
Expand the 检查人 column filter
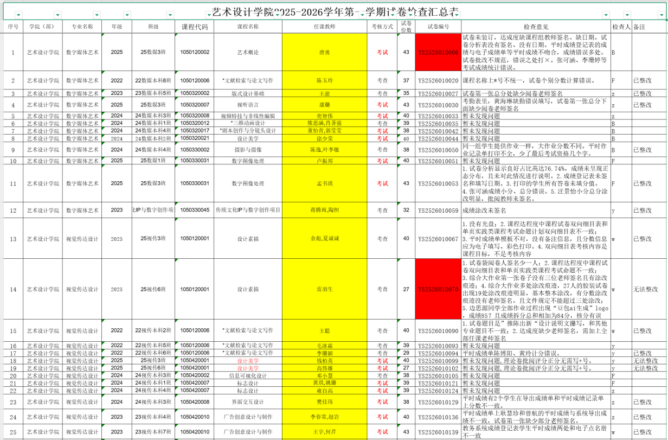[627, 15]
